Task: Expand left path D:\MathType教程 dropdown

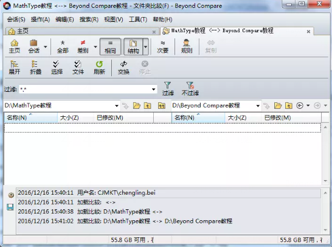Action: point(117,105)
